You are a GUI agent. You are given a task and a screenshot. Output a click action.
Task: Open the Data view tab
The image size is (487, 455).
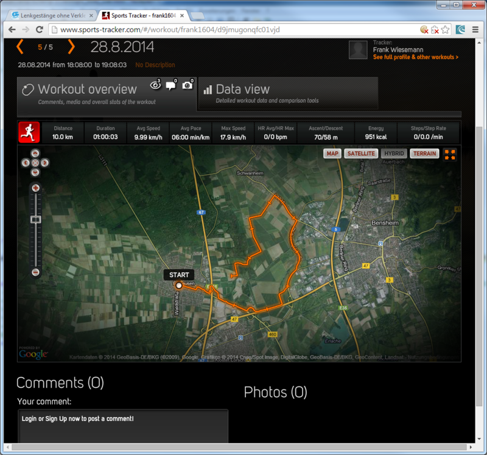[288, 93]
